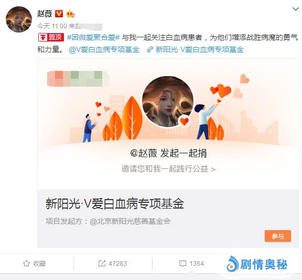This screenshot has width=302, height=280.
Task: Open the #因微爱聚合爱# hashtag topic
Action: click(x=93, y=37)
